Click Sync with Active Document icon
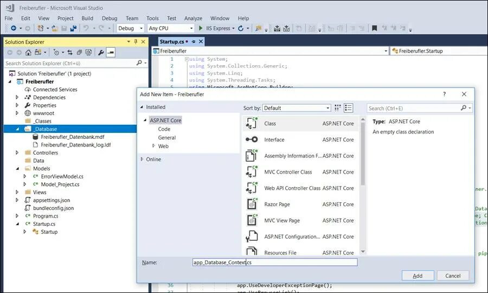 (x=70, y=52)
